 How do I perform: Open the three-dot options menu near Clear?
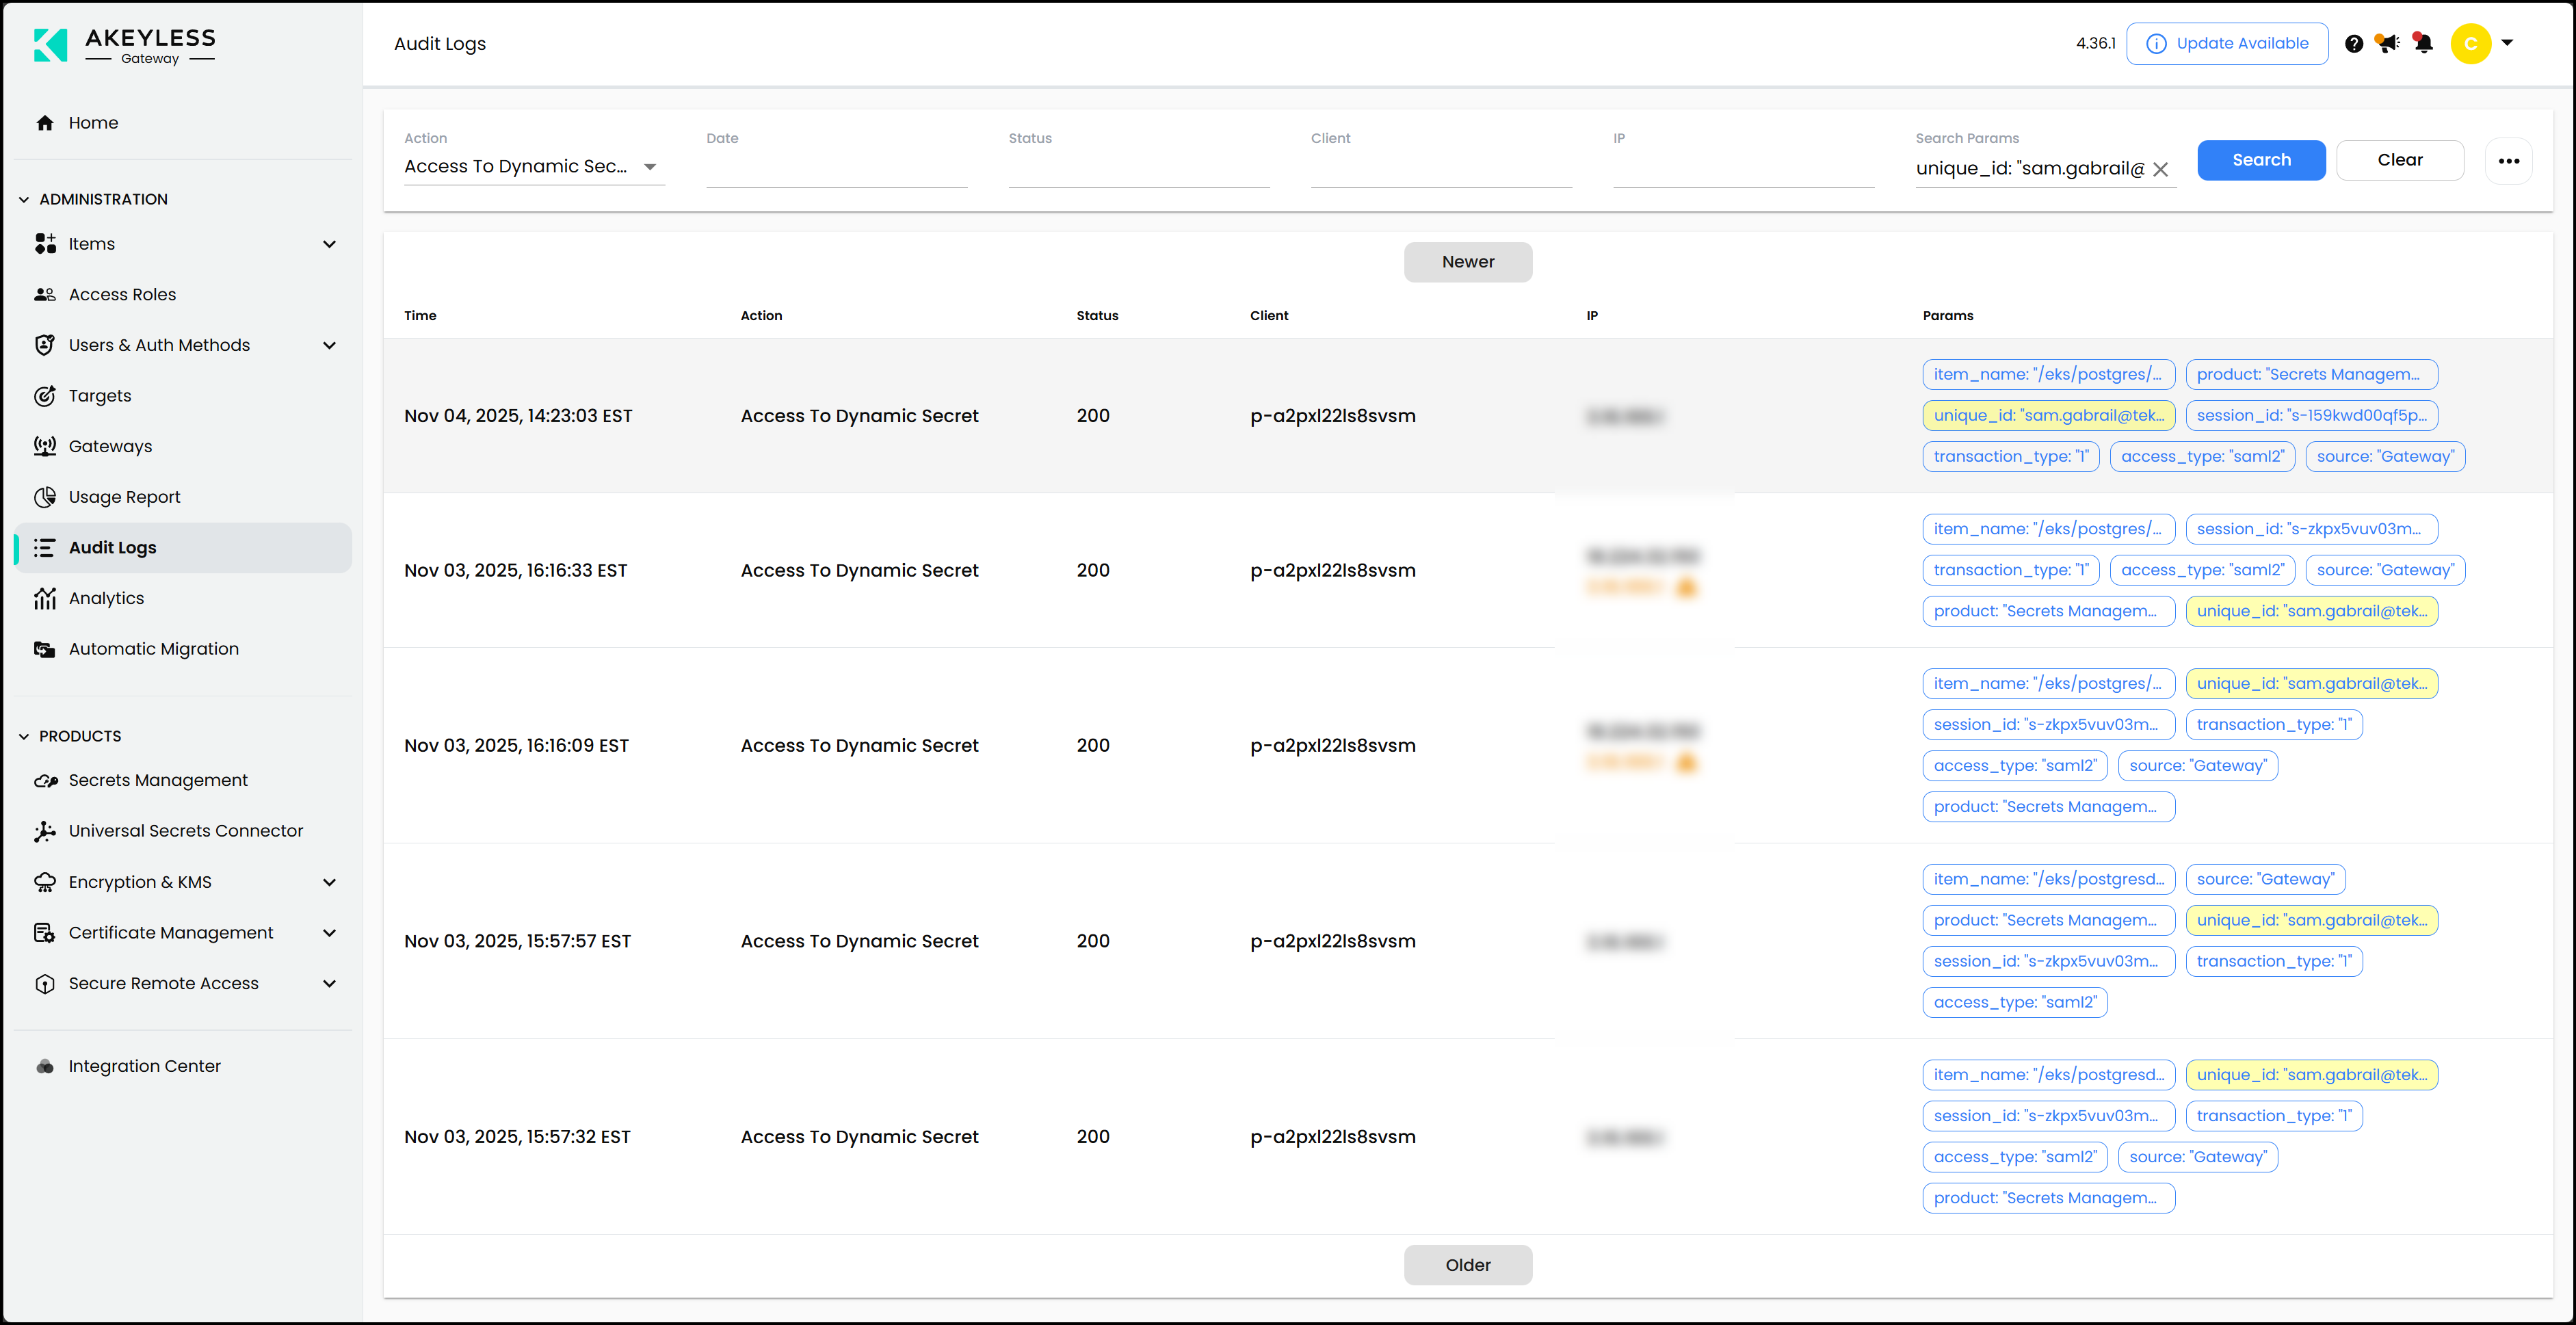(x=2508, y=160)
